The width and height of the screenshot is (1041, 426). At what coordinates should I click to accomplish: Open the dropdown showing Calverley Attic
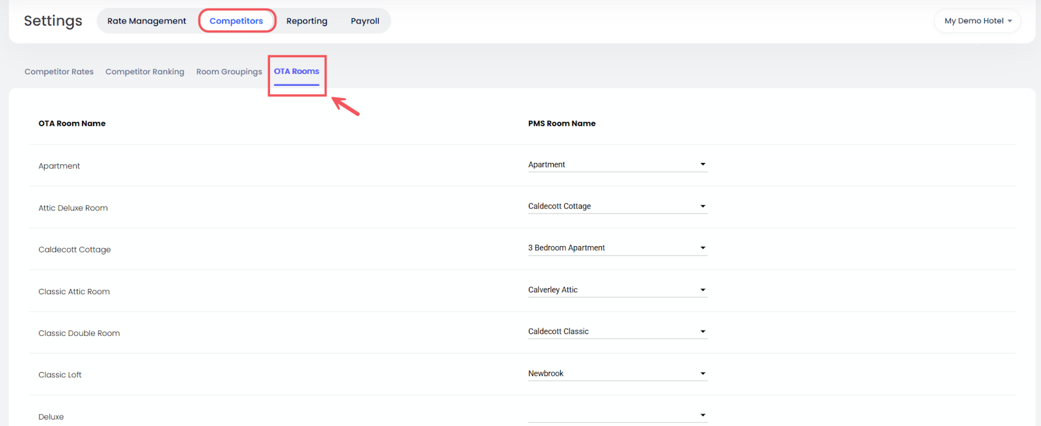click(x=617, y=290)
